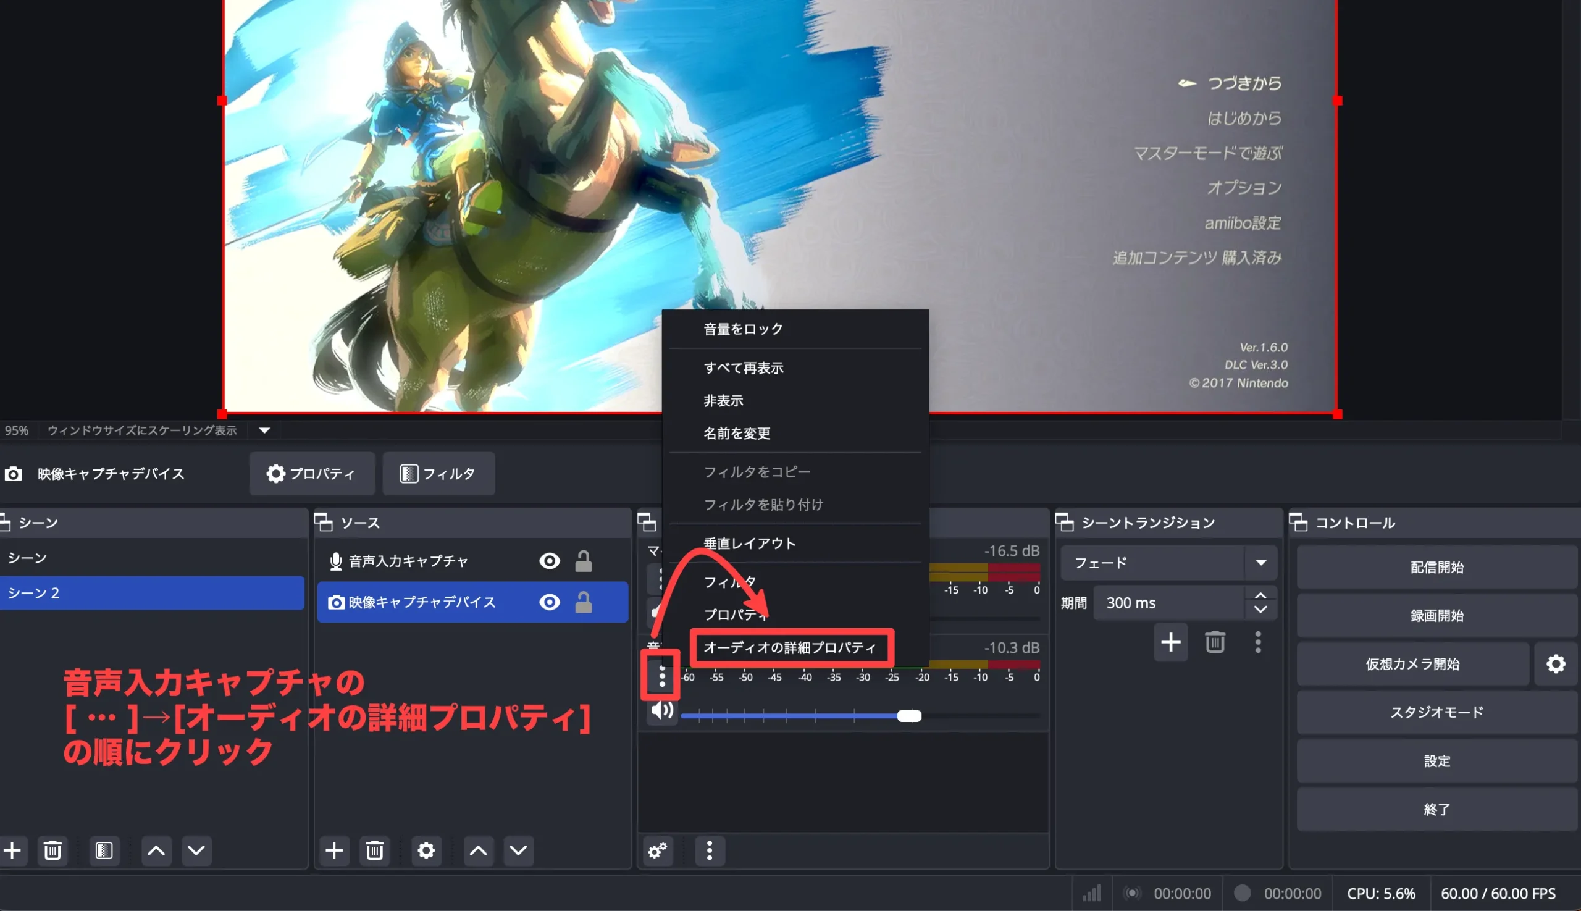The height and width of the screenshot is (911, 1581).
Task: Click the Sources panel dock icon
Action: (x=324, y=523)
